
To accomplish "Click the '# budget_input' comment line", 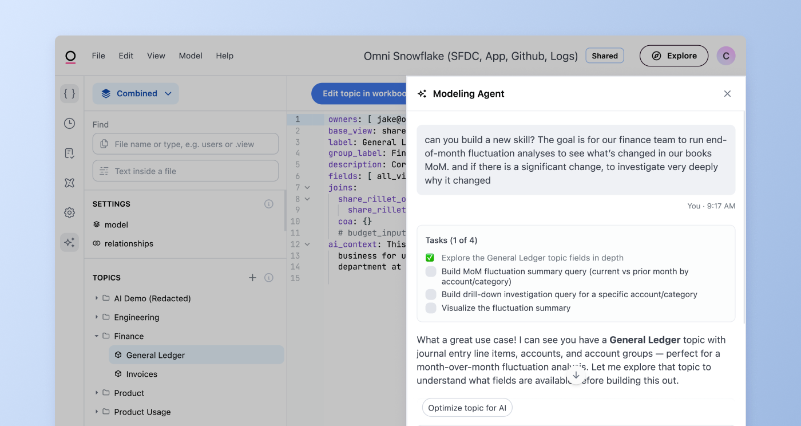I will point(372,233).
